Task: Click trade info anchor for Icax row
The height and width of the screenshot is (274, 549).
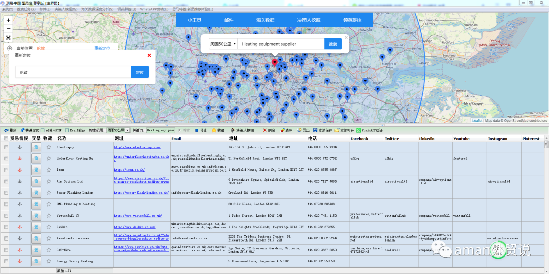Action: [20, 170]
